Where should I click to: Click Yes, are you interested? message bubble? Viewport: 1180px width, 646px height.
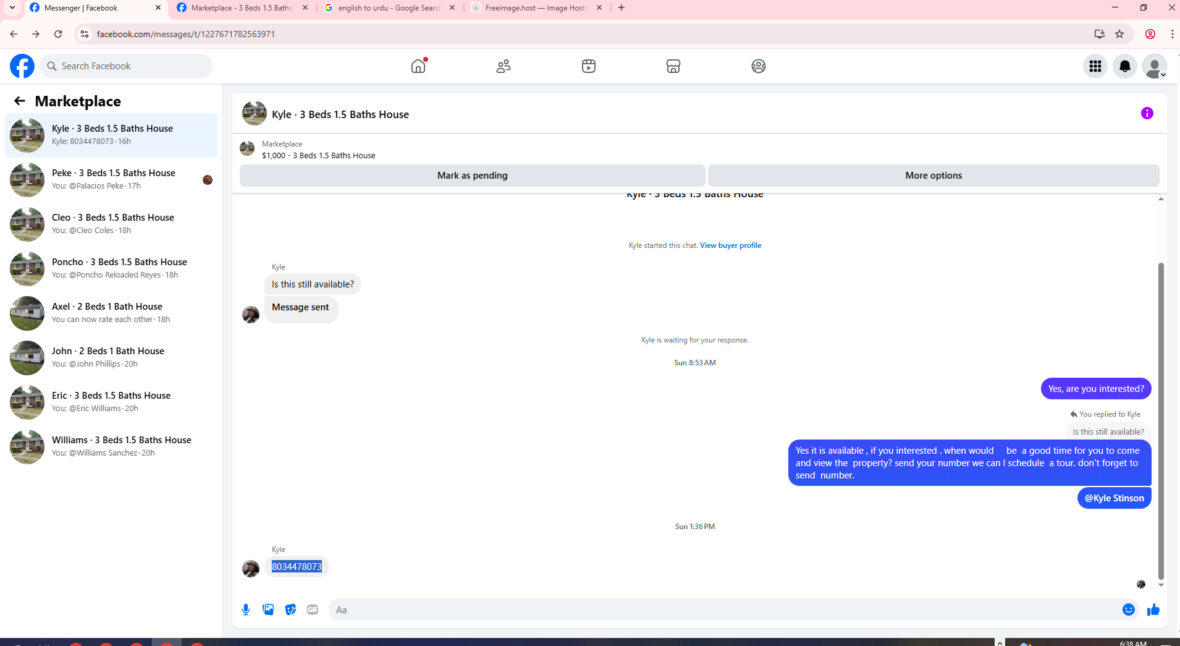1096,389
